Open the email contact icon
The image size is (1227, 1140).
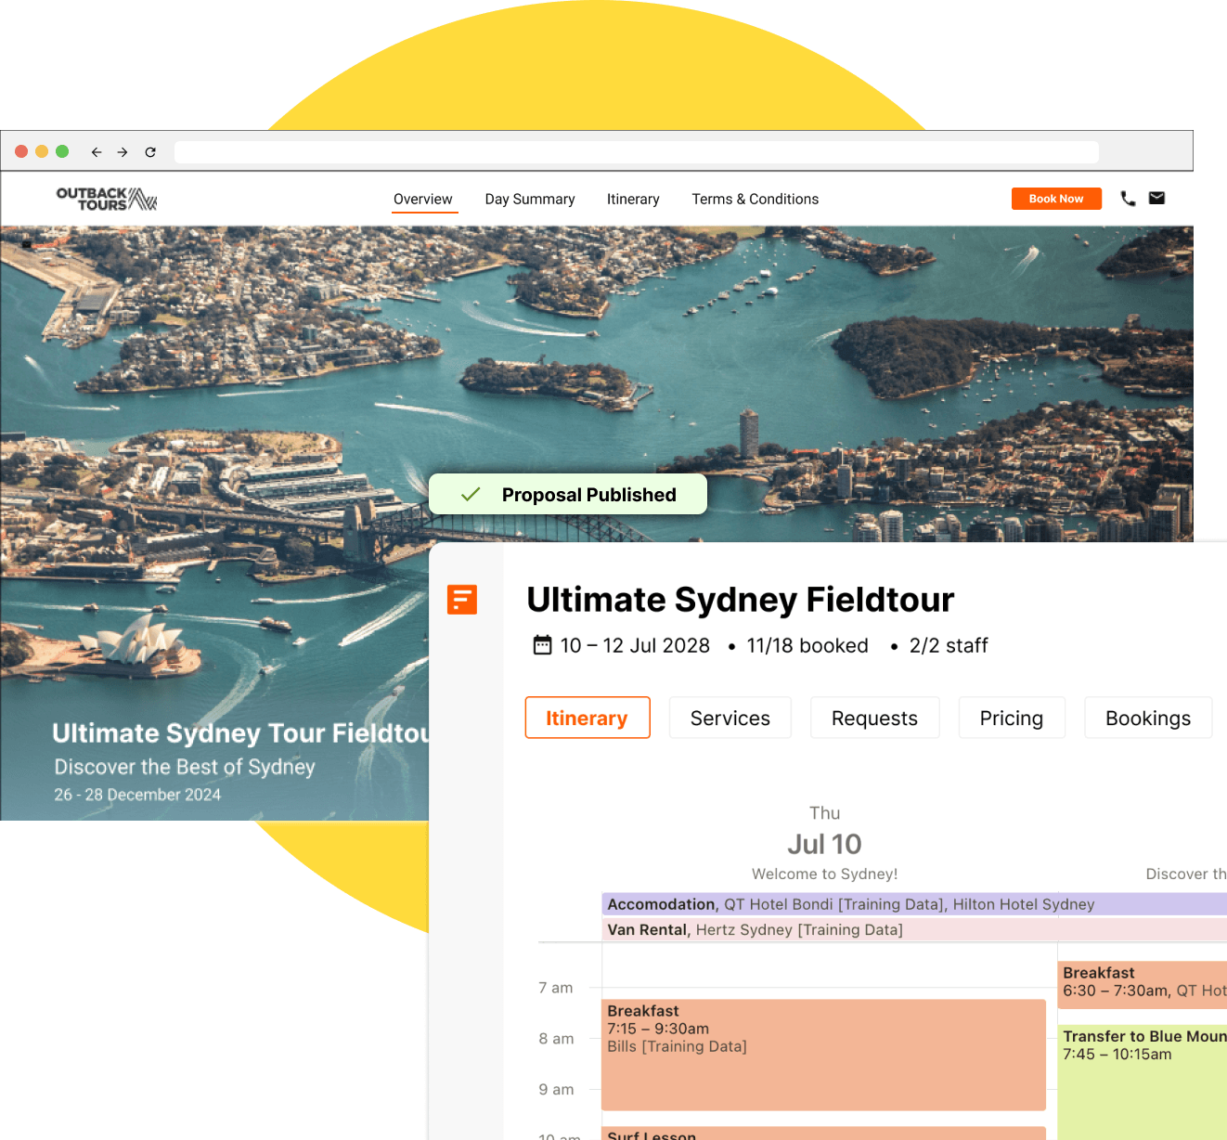click(x=1156, y=198)
